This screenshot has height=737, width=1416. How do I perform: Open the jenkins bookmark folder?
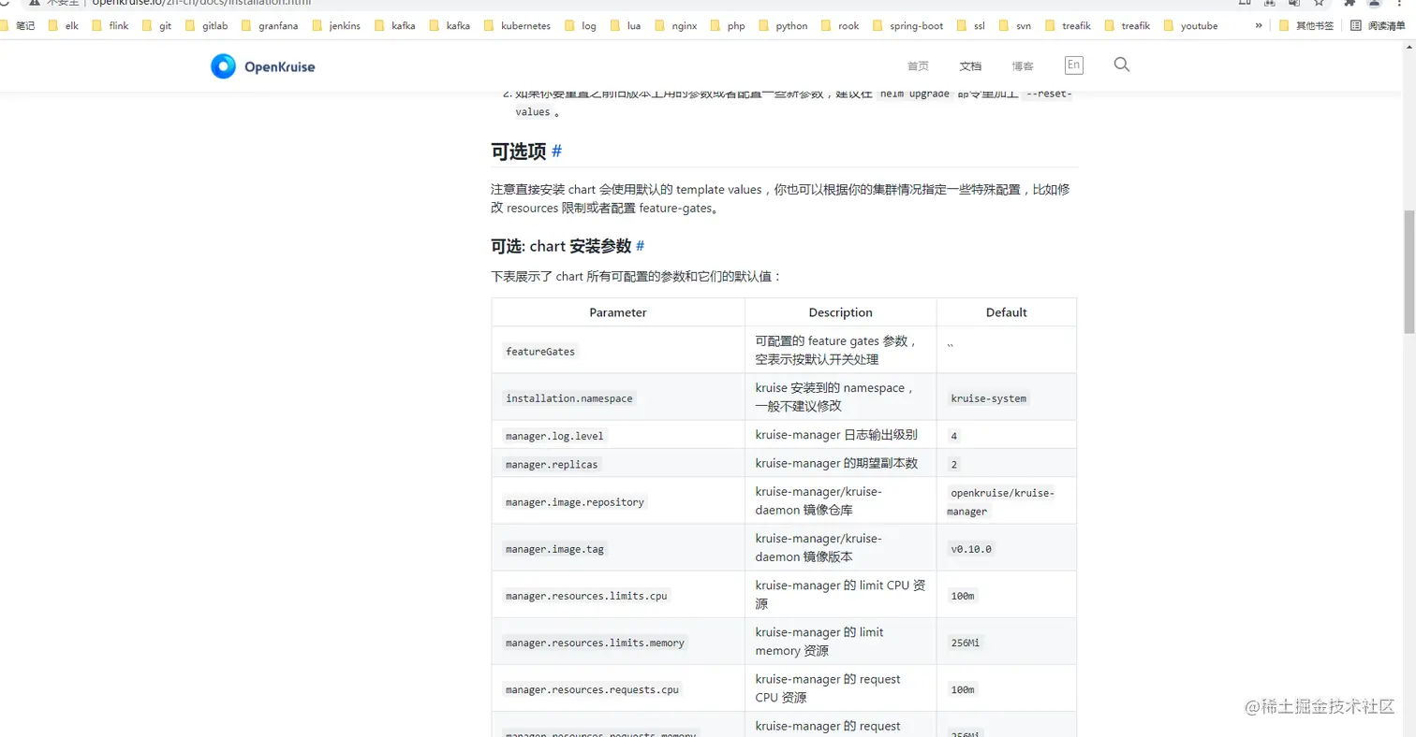[x=336, y=26]
